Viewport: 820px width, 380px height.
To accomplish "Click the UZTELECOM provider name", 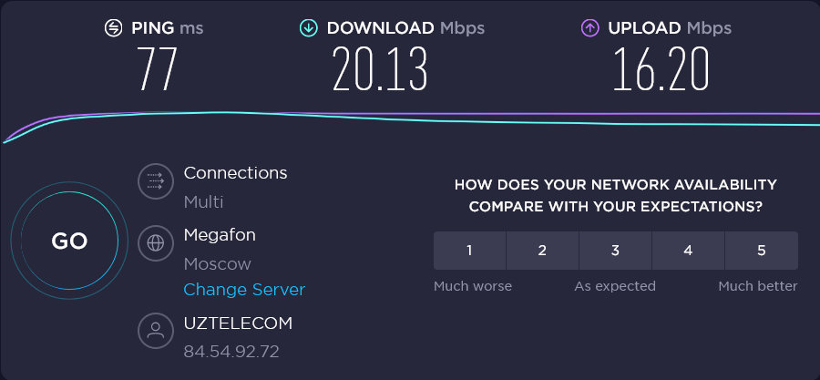I will [x=238, y=324].
